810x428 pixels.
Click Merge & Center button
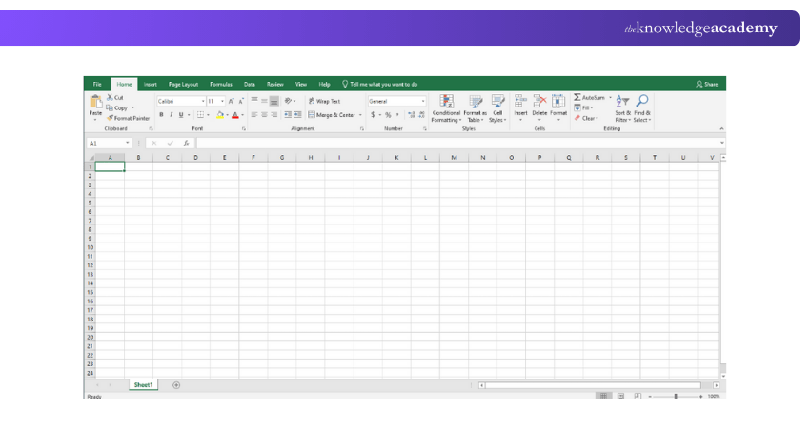(332, 115)
